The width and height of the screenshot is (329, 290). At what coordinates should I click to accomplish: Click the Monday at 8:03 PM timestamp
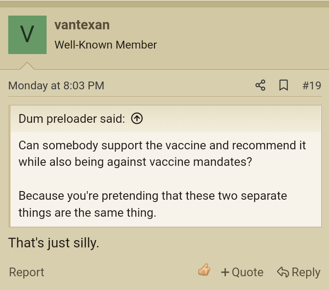click(56, 86)
